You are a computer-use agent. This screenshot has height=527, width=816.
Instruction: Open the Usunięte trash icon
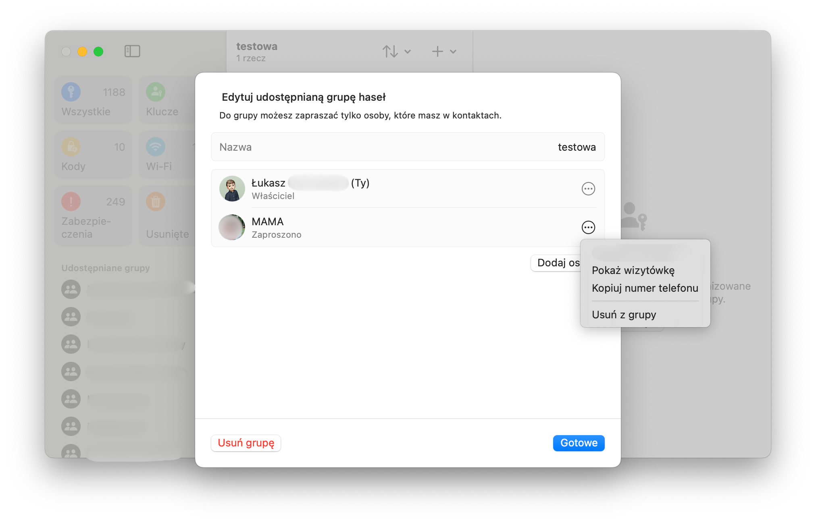(156, 201)
